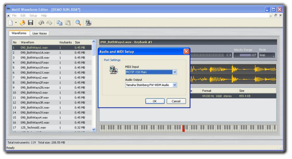Screen dimensions: 292x159
Task: Close the Audio and MIDI Setup dialog
Action: [x=186, y=51]
